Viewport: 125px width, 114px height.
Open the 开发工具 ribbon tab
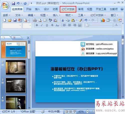101,9
